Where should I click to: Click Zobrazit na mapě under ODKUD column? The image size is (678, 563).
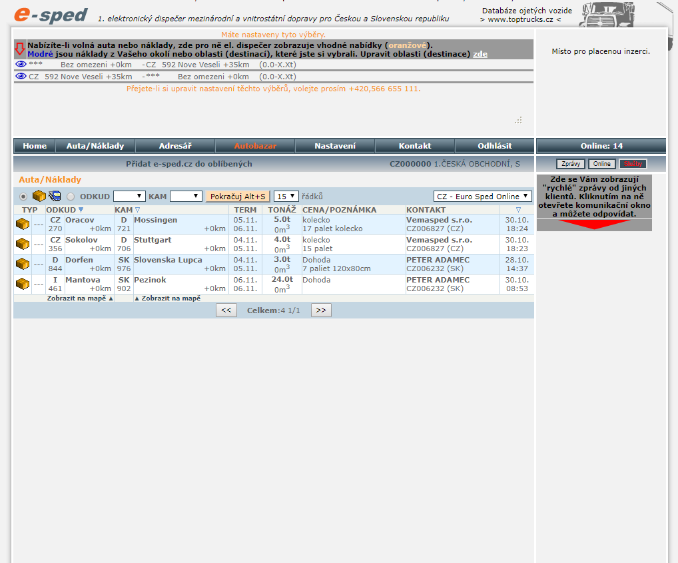pos(80,298)
